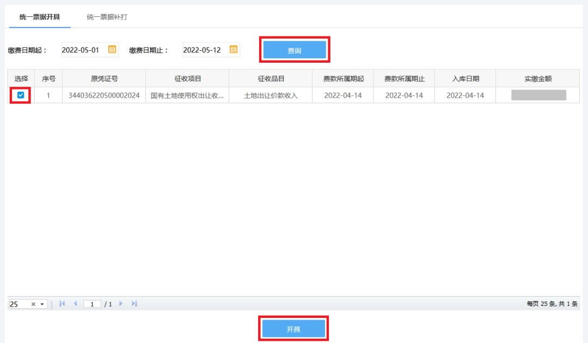Click the 实缴金额 column header
588x343 pixels.
(x=538, y=79)
